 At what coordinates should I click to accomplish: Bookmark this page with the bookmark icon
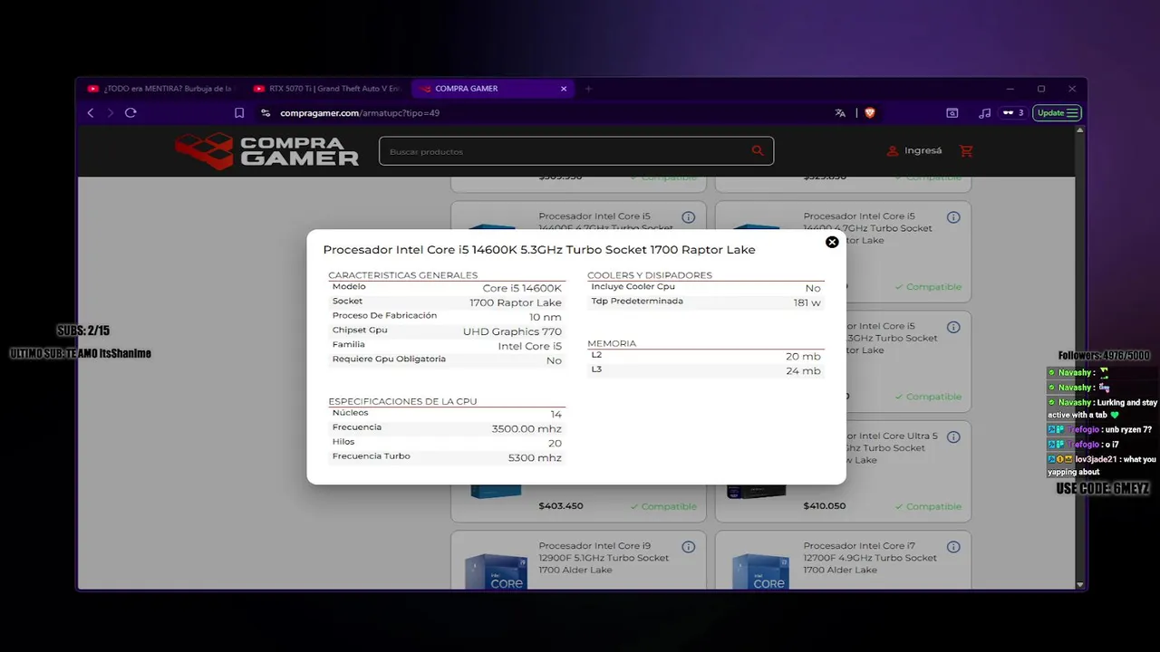239,113
